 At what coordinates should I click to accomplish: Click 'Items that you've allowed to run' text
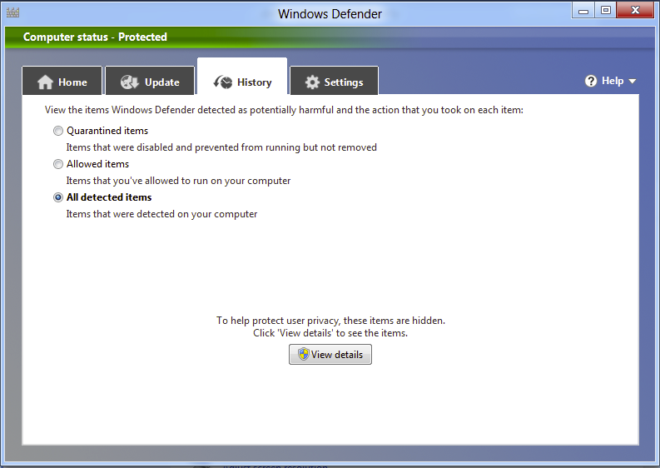[178, 181]
